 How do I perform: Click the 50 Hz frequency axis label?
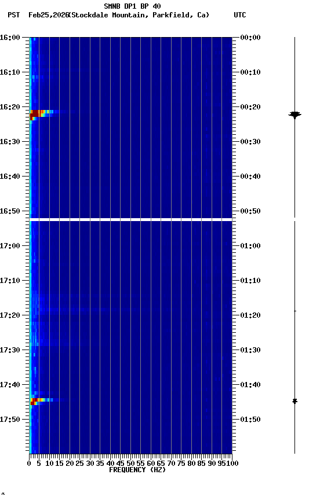130,464
